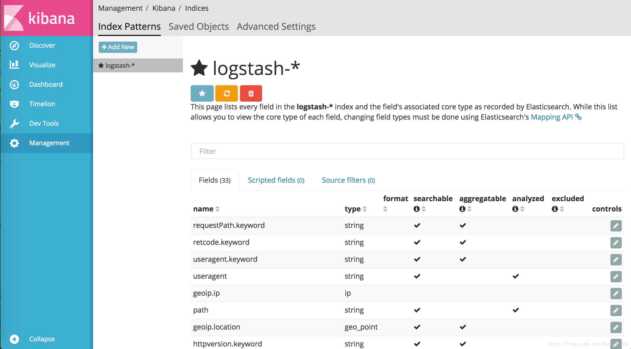The image size is (631, 349).
Task: Open Dashboard via gauge icon
Action: [14, 84]
